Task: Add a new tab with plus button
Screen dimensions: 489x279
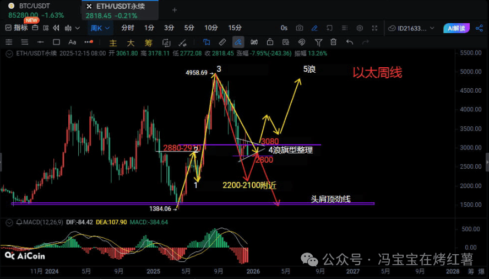Action: point(175,10)
